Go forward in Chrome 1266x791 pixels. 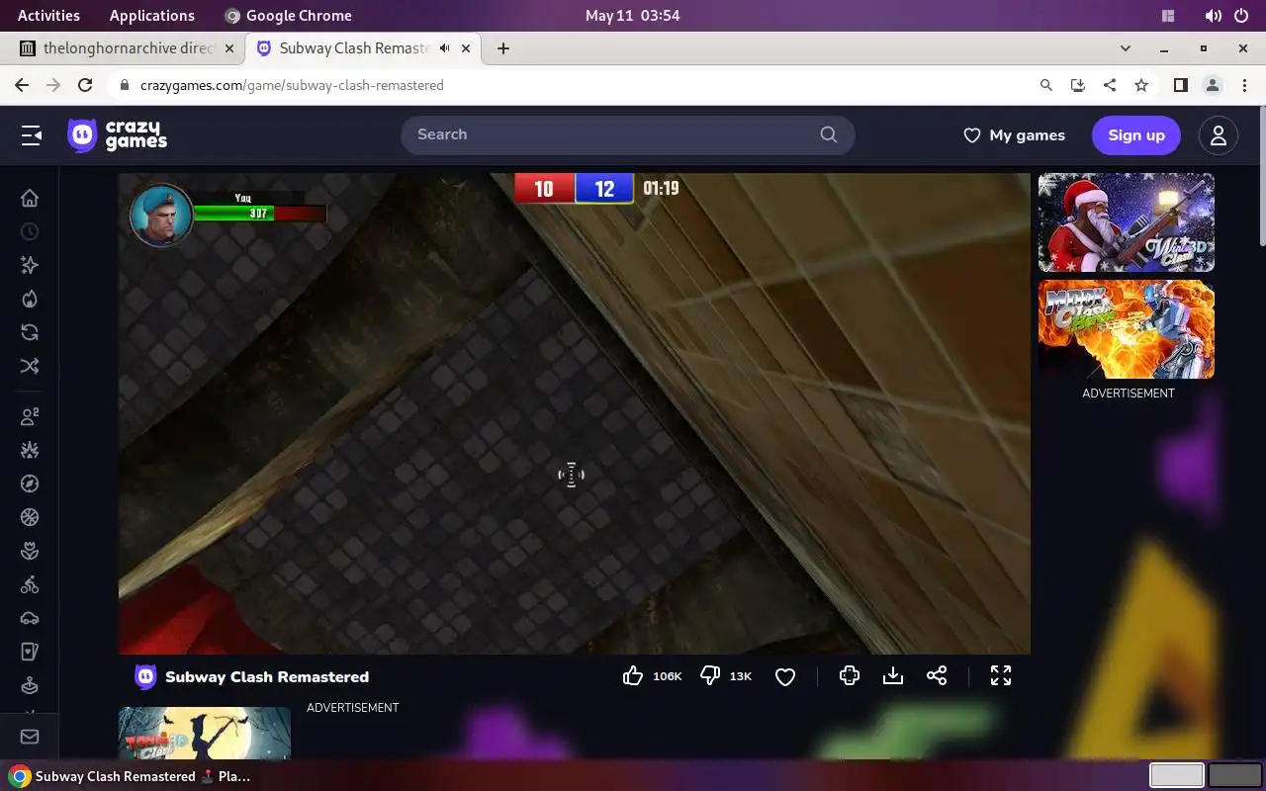pyautogui.click(x=53, y=85)
